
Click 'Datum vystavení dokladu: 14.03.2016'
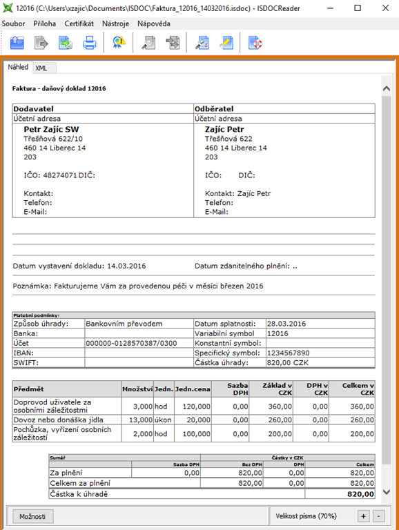[x=79, y=266]
